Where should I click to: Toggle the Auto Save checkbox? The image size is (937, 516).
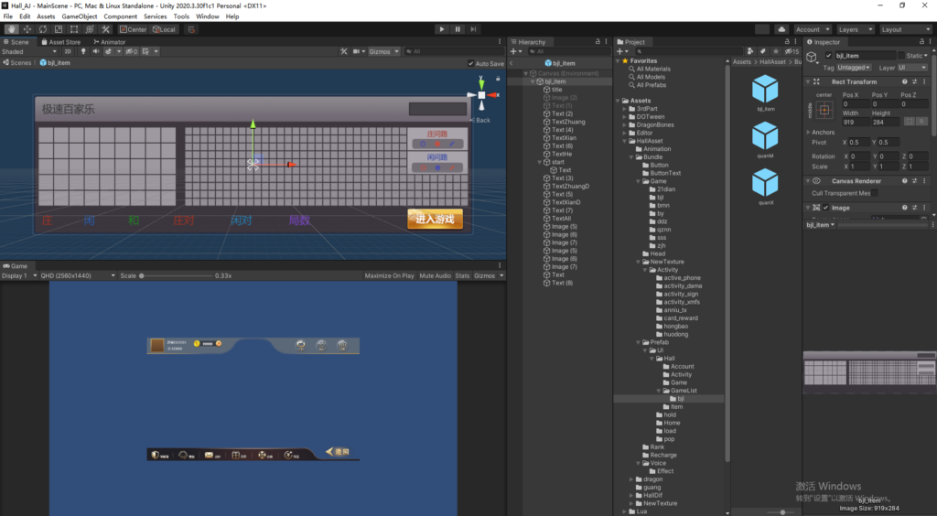click(470, 64)
